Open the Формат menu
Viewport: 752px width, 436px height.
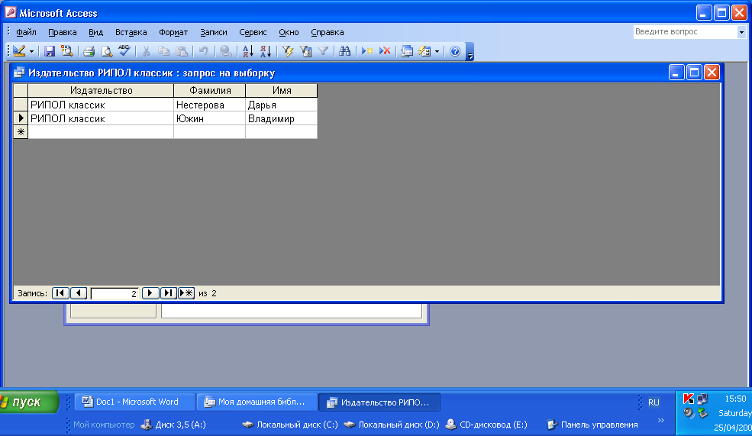pos(173,32)
